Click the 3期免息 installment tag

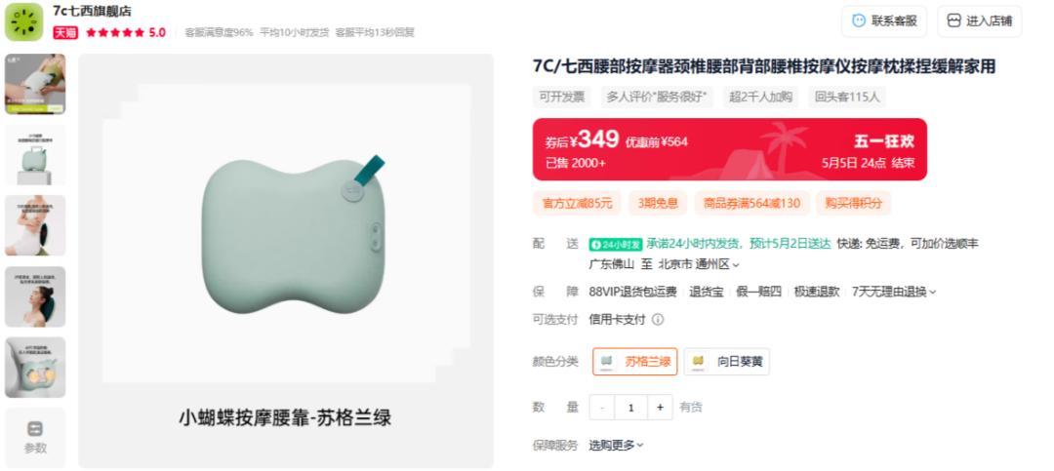[x=658, y=203]
